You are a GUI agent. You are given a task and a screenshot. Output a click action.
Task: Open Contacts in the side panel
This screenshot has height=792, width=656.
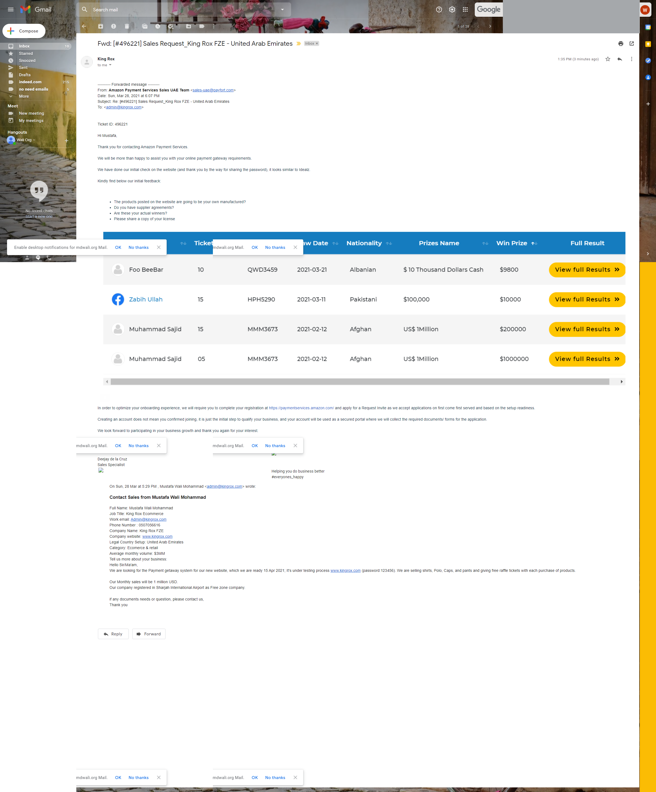[x=648, y=77]
